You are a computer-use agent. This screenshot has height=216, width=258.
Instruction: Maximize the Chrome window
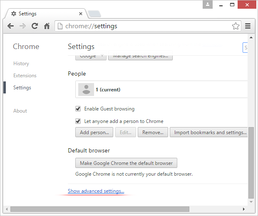coord(232,5)
